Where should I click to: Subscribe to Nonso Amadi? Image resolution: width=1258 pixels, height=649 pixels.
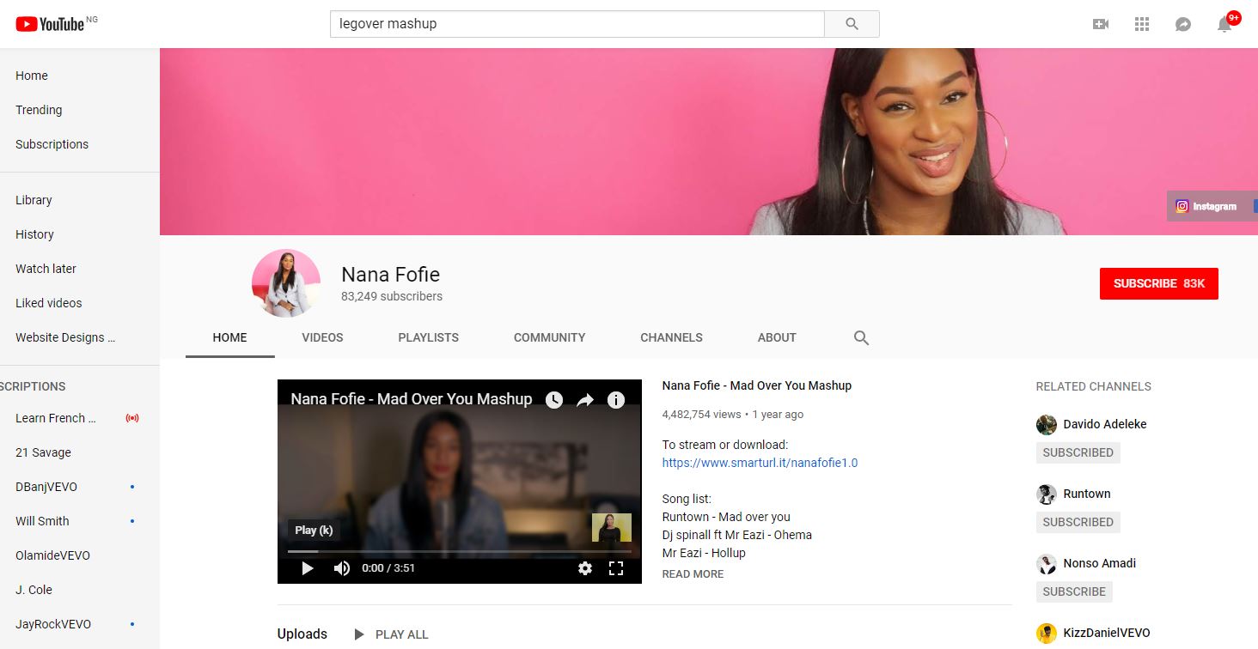click(1074, 591)
